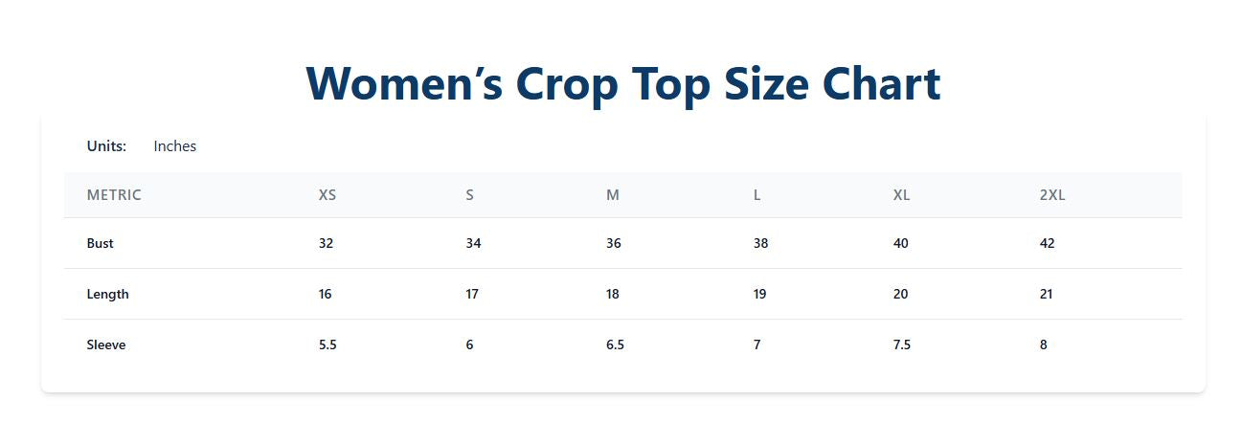The image size is (1242, 422).
Task: Select the Inches units label
Action: pyautogui.click(x=174, y=146)
